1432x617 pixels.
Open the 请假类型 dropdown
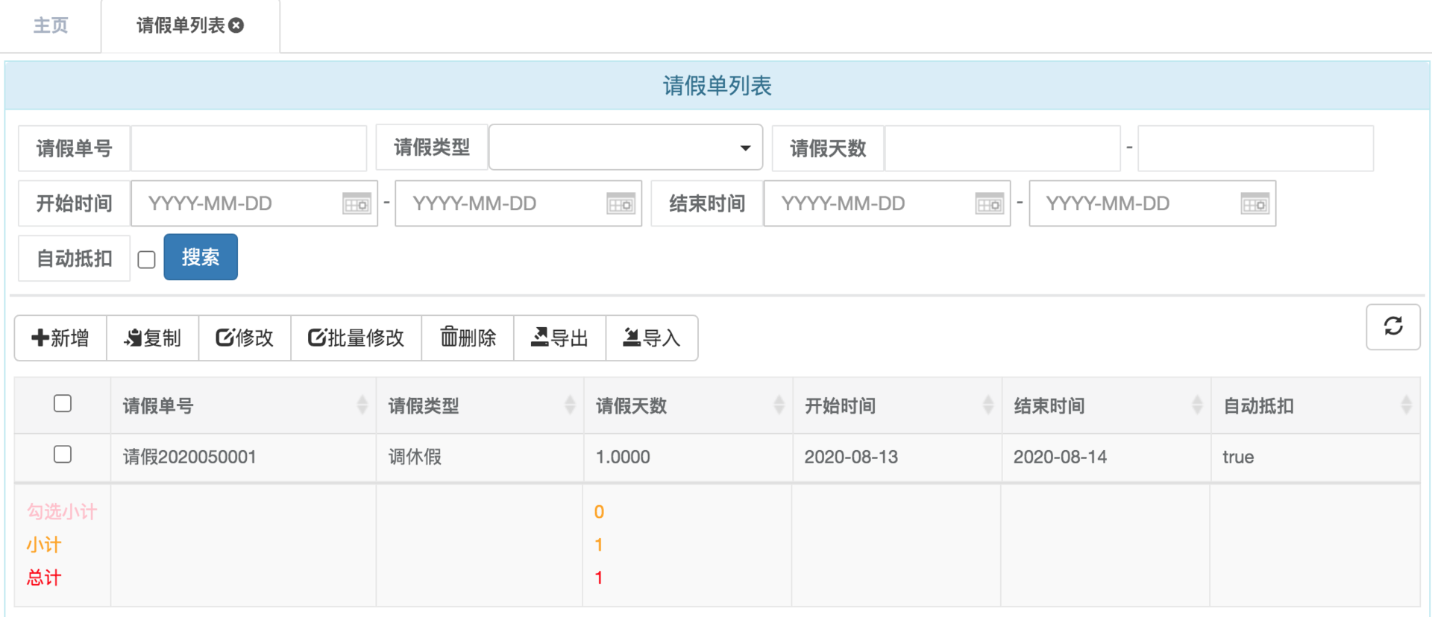click(625, 148)
